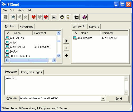The height and width of the screenshot is (112, 133).
Task: Click the door-shaped exit toolbar icon
Action: (5, 17)
